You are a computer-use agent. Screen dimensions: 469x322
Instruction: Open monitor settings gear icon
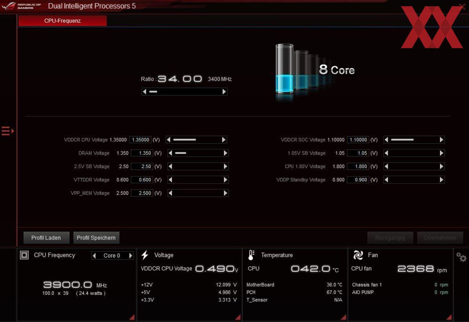tap(461, 257)
